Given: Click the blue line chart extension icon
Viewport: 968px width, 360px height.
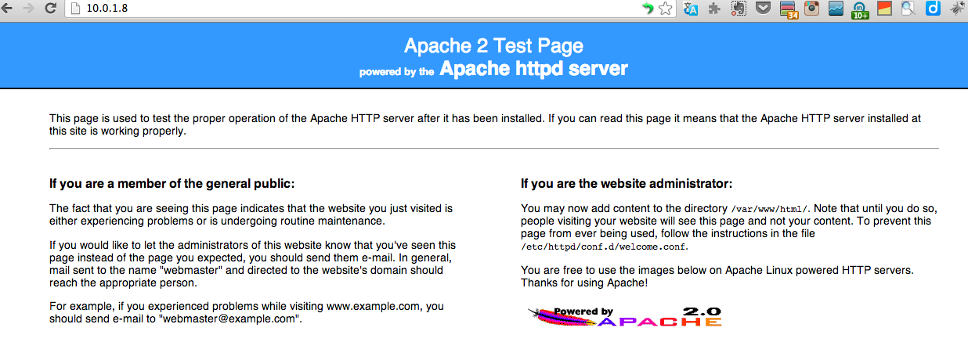Looking at the screenshot, I should coord(836,9).
